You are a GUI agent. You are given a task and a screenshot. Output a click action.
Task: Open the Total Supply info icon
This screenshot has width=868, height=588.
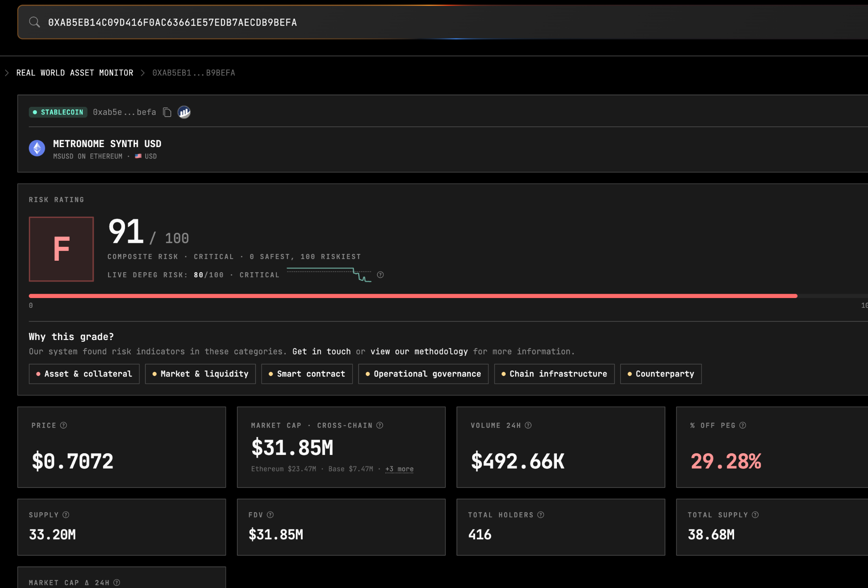[755, 515]
